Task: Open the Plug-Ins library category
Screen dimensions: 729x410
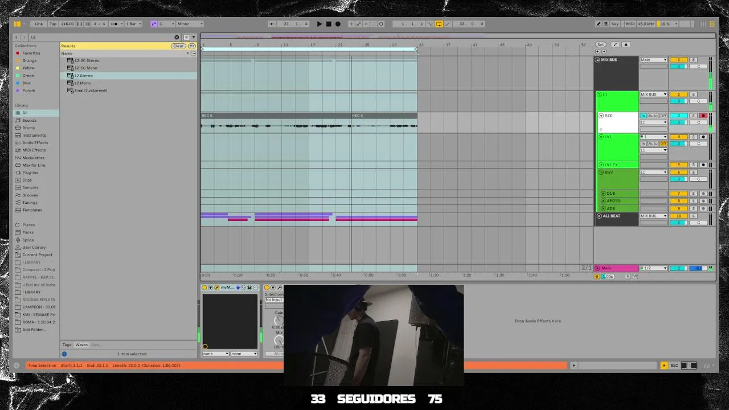Action: click(x=30, y=173)
